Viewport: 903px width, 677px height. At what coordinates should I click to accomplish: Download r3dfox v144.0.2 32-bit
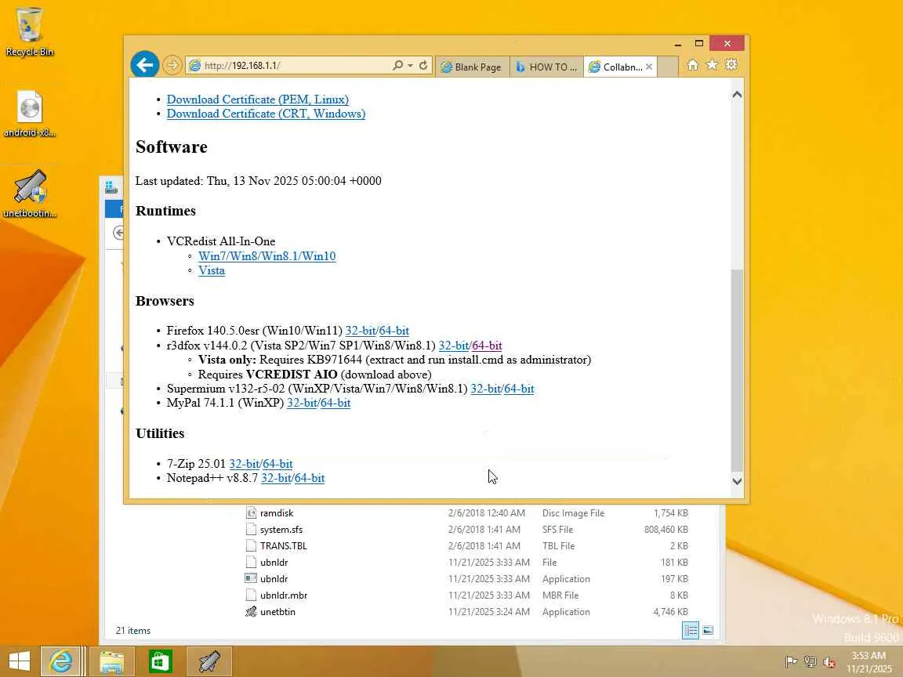pyautogui.click(x=454, y=346)
